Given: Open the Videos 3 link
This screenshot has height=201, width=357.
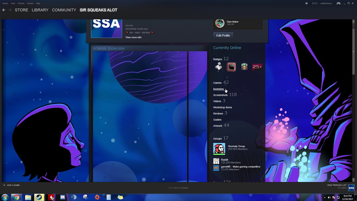Looking at the screenshot, I should pos(219,101).
